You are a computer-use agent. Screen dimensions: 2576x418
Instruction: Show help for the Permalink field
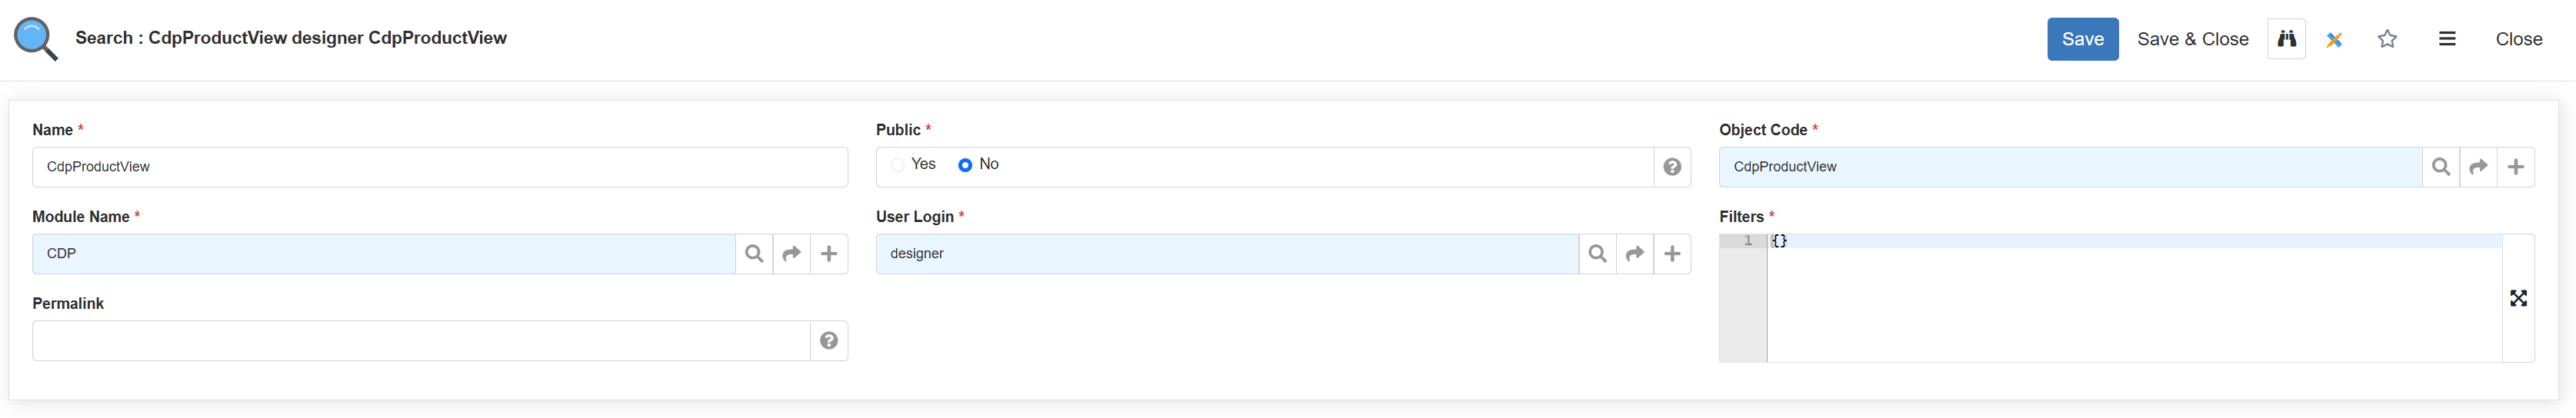[829, 341]
